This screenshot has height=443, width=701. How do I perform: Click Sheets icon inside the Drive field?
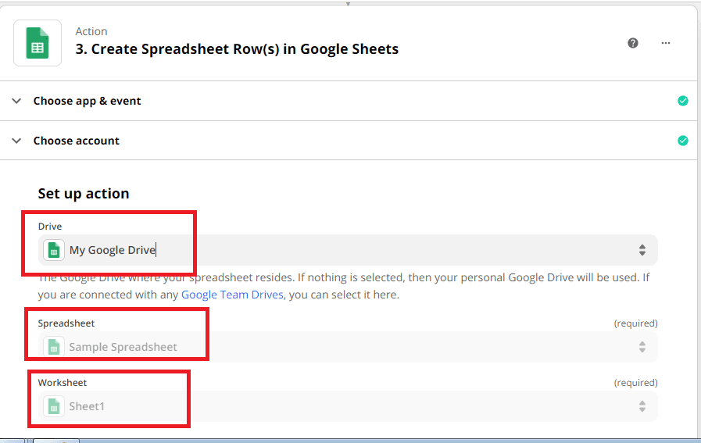point(54,250)
